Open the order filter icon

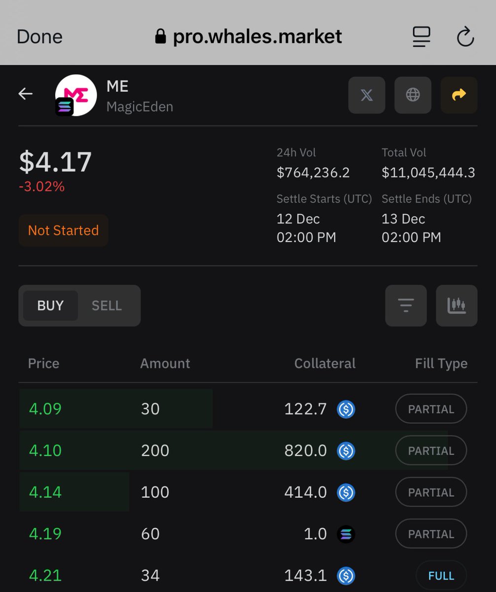[406, 306]
